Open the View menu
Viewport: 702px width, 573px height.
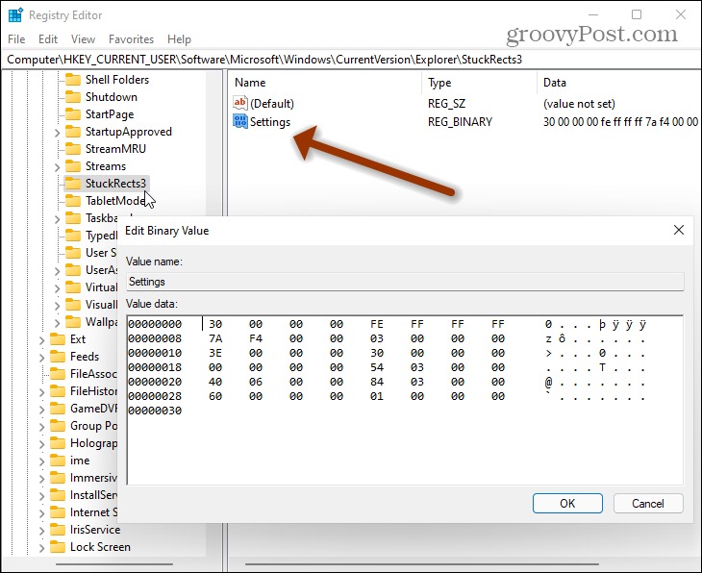click(83, 39)
